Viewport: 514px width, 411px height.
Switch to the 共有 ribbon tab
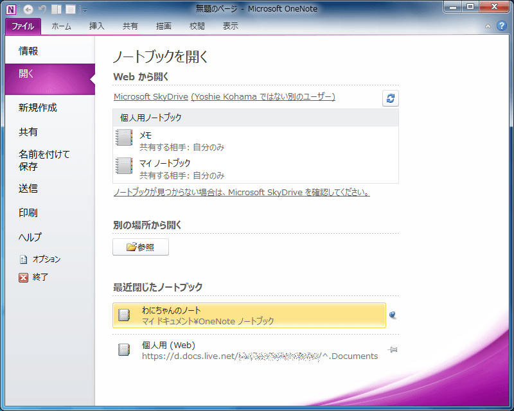(130, 26)
